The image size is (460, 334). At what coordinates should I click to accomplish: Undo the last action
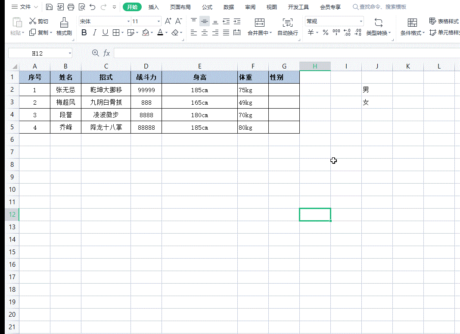(92, 7)
